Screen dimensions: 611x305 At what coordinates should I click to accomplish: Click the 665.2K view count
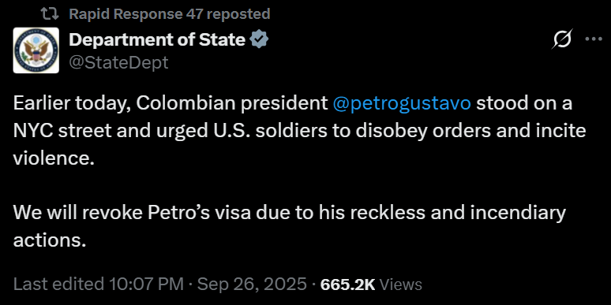[x=347, y=285]
